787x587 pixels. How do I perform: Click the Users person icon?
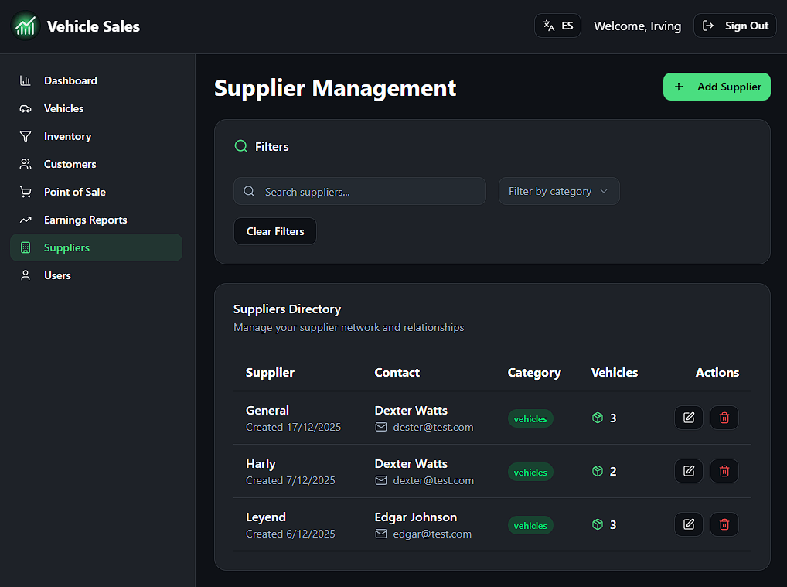tap(26, 275)
